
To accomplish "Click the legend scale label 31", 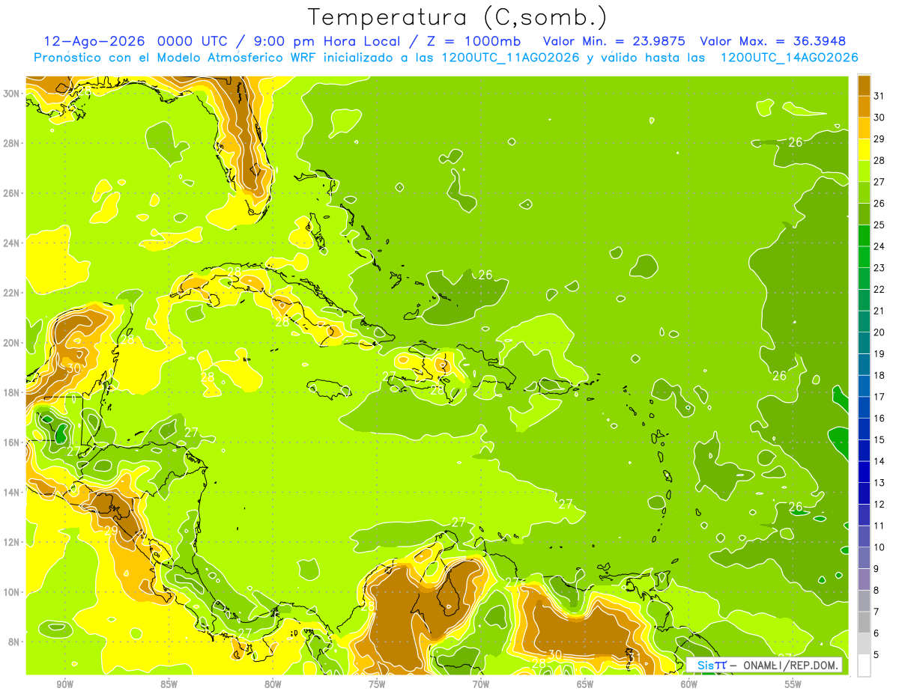I will point(879,95).
